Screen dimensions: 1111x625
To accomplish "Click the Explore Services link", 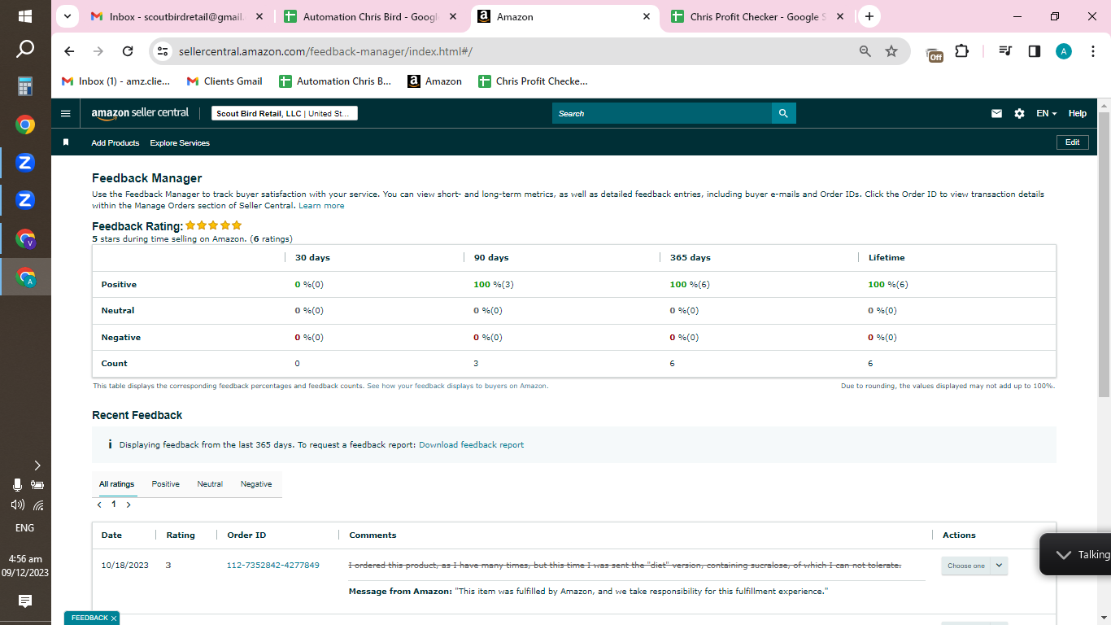I will (x=180, y=143).
